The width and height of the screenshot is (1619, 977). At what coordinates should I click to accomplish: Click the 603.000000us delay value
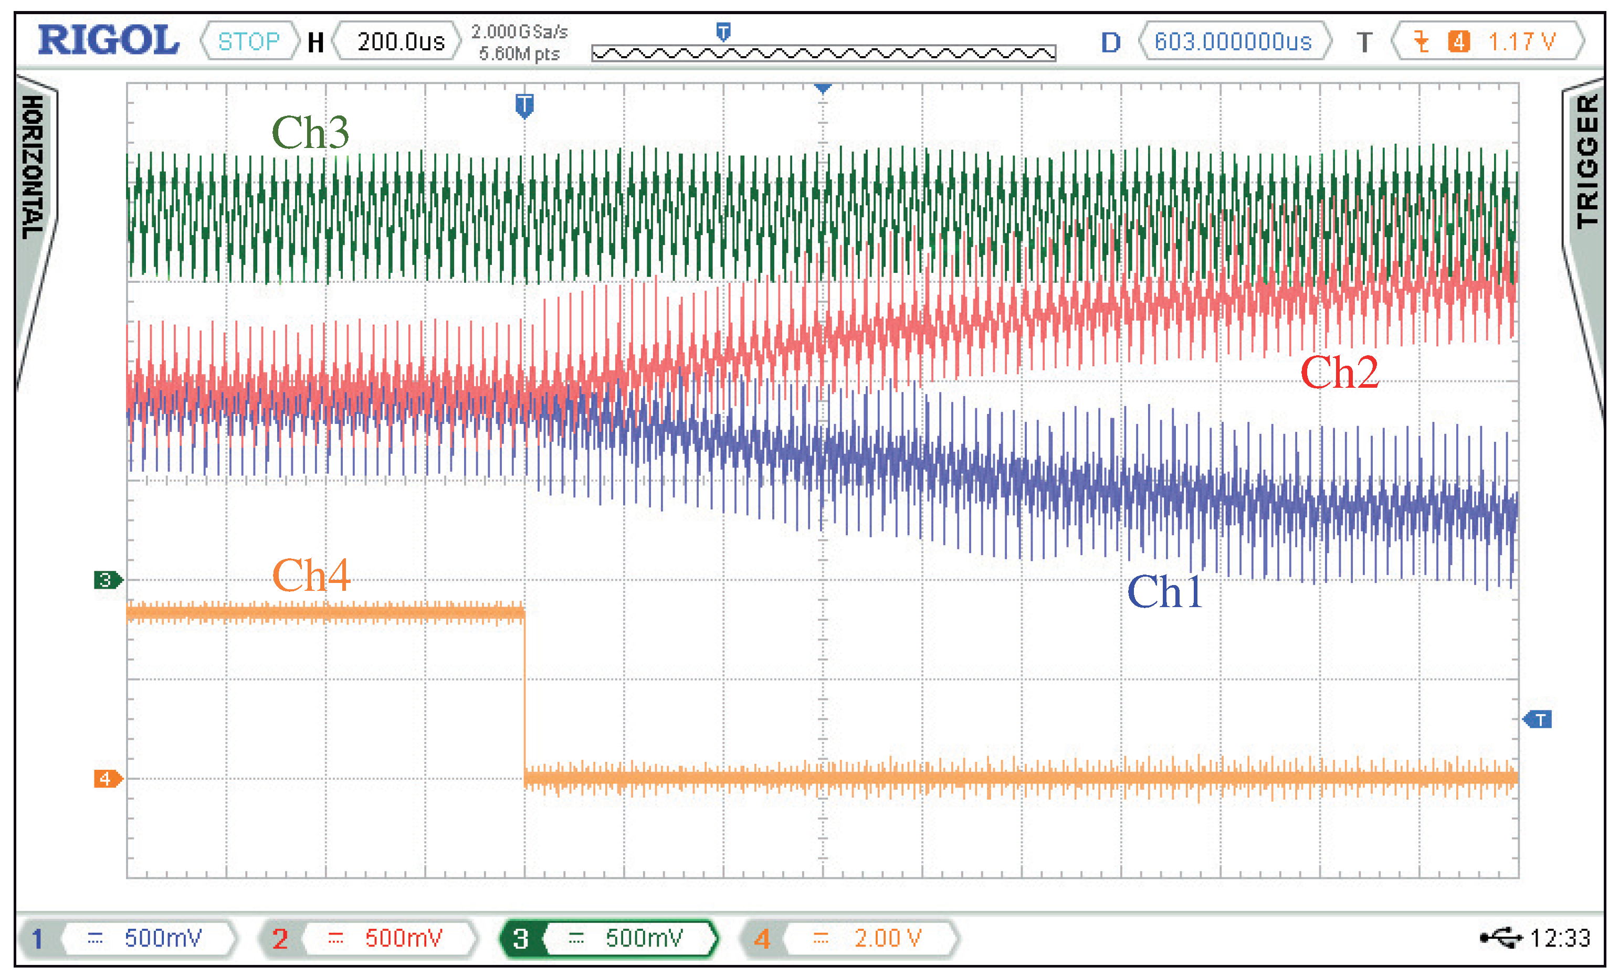point(1232,41)
